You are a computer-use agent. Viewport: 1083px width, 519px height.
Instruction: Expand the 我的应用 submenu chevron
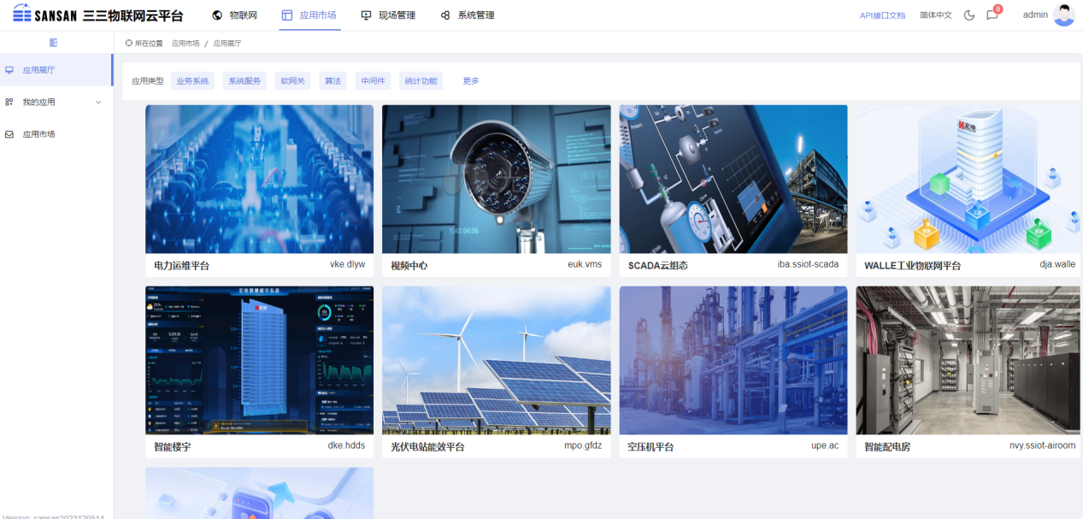click(98, 103)
